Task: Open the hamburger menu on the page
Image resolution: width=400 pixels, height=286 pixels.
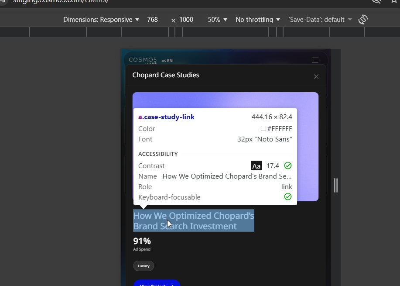Action: click(315, 60)
